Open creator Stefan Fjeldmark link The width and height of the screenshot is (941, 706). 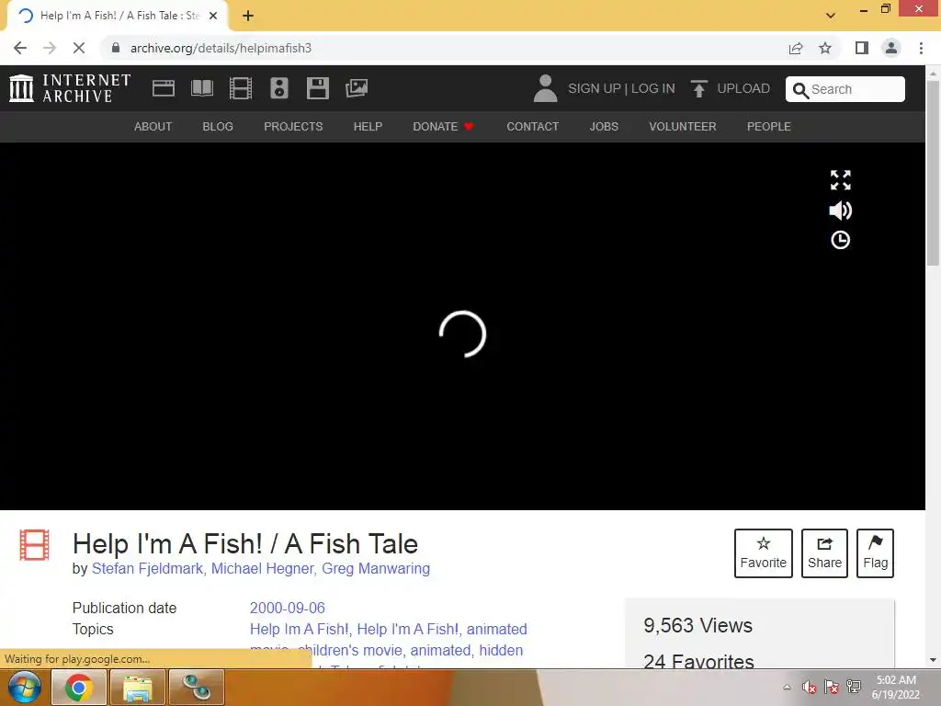click(x=147, y=568)
